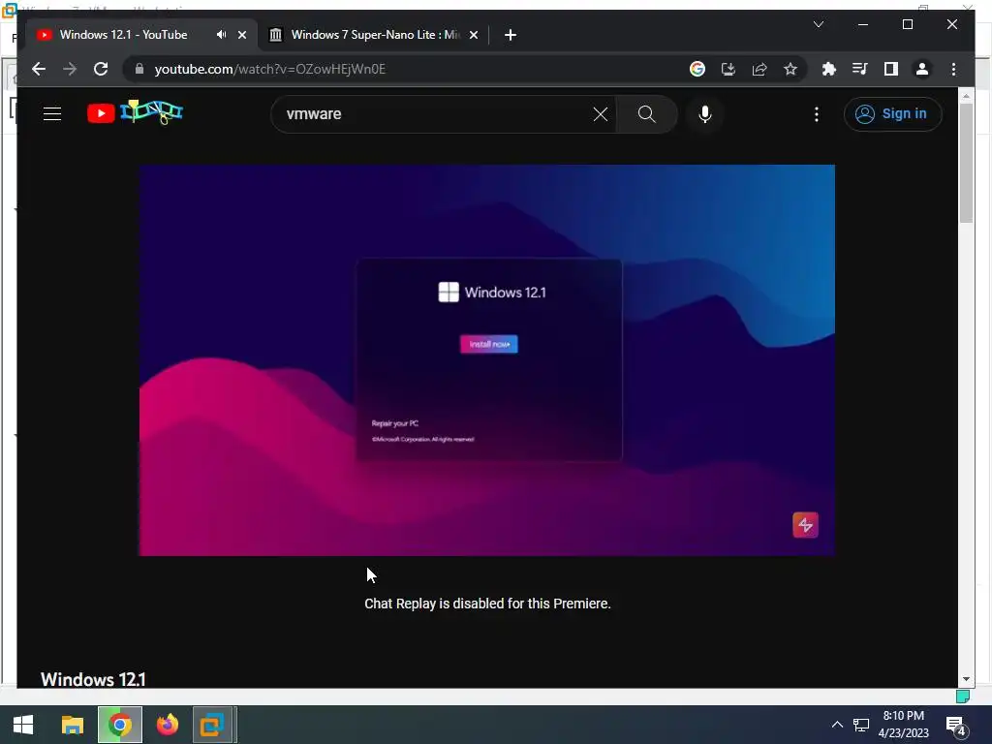This screenshot has height=744, width=992.
Task: Open the clock showing 8:10 PM
Action: (x=904, y=725)
